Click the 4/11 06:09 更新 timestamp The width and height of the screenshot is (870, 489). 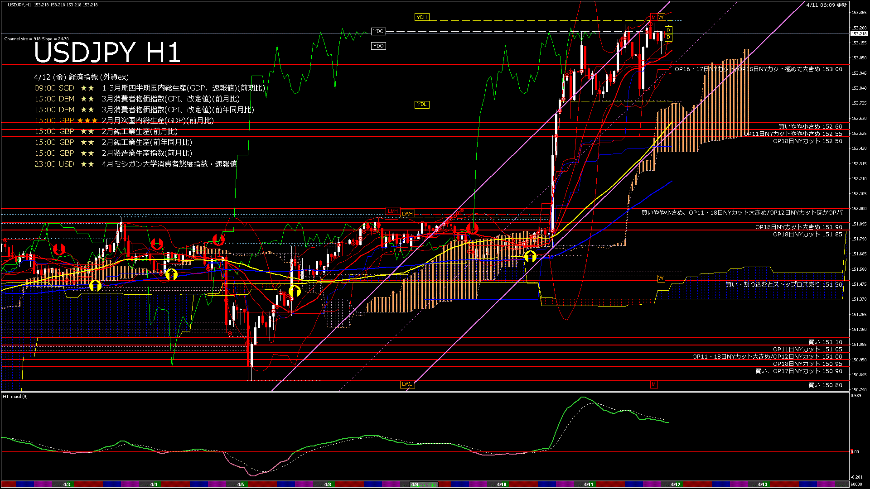(x=826, y=5)
